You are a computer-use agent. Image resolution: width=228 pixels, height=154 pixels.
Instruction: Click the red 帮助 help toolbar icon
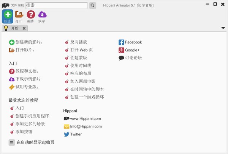[31, 17]
